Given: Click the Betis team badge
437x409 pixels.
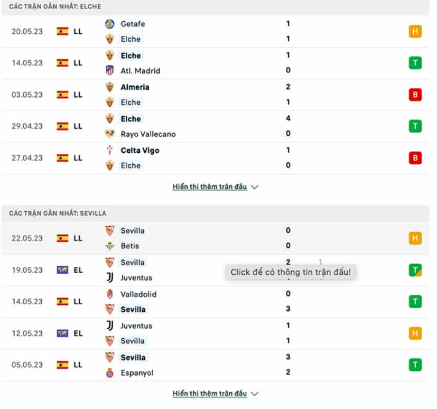Looking at the screenshot, I should 110,246.
